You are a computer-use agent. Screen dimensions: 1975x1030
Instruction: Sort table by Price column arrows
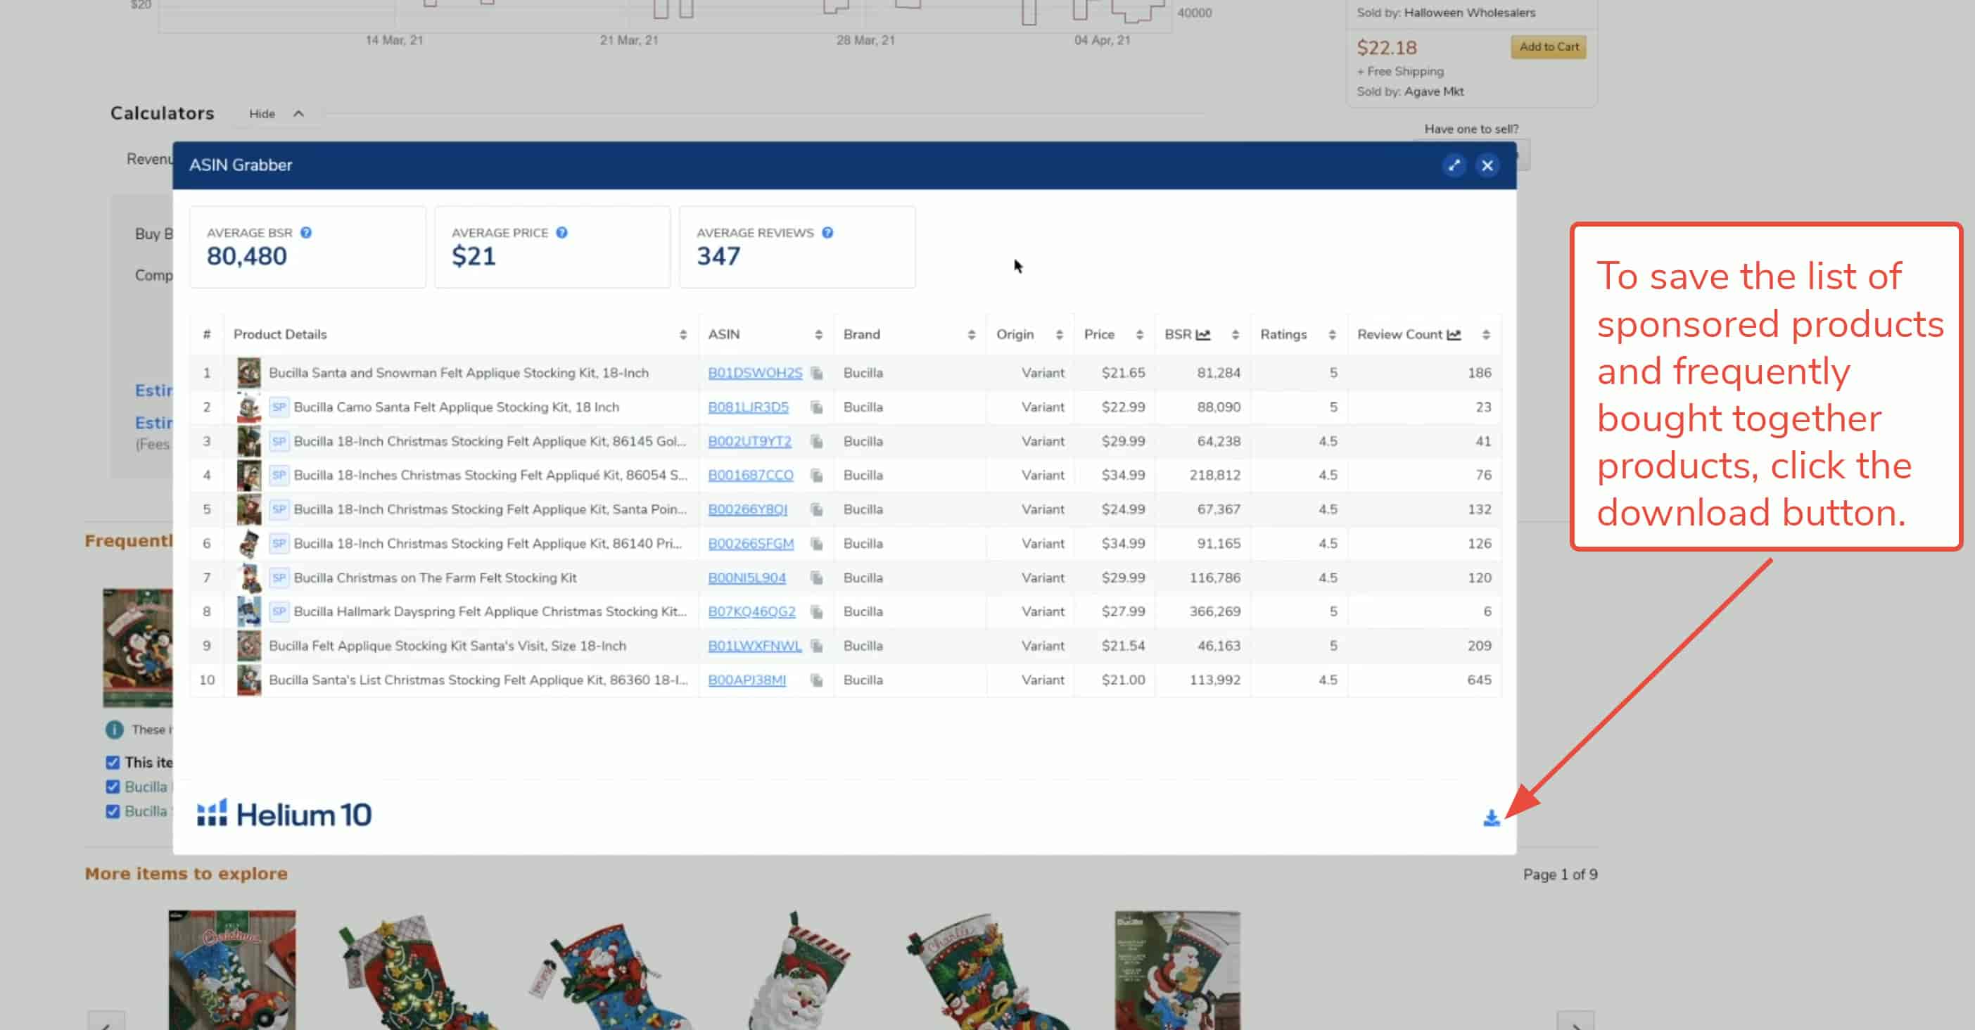[1139, 335]
